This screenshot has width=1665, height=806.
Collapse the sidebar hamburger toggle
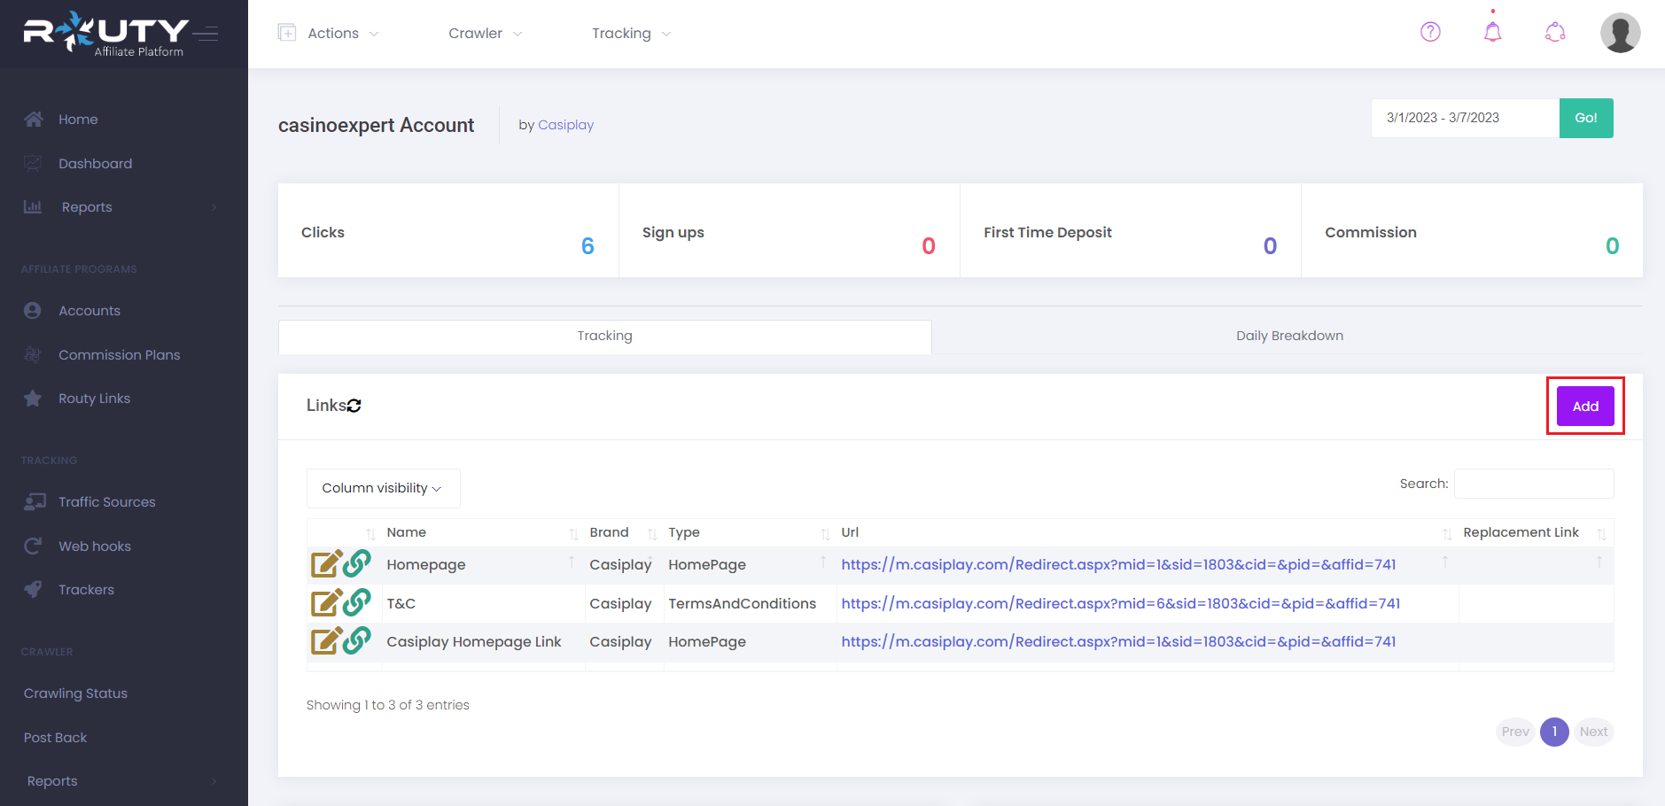[x=206, y=34]
